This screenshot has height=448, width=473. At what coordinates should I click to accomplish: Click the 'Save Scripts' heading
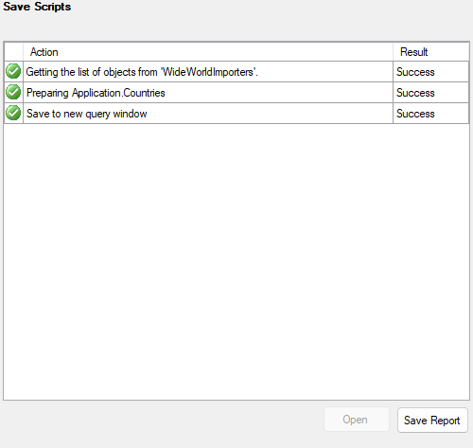[37, 7]
